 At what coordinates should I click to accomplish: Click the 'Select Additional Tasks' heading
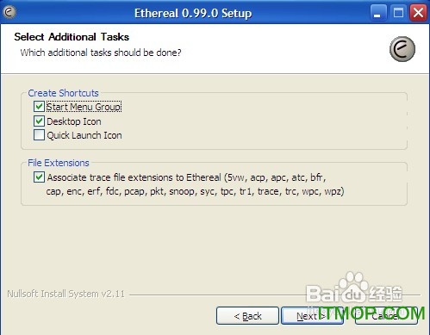[72, 37]
